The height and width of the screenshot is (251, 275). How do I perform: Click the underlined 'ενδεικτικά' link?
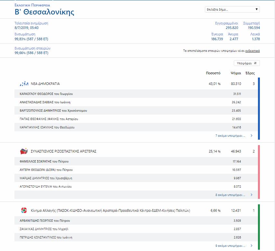(252, 51)
